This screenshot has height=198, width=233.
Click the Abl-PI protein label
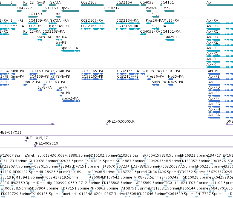tap(213, 71)
